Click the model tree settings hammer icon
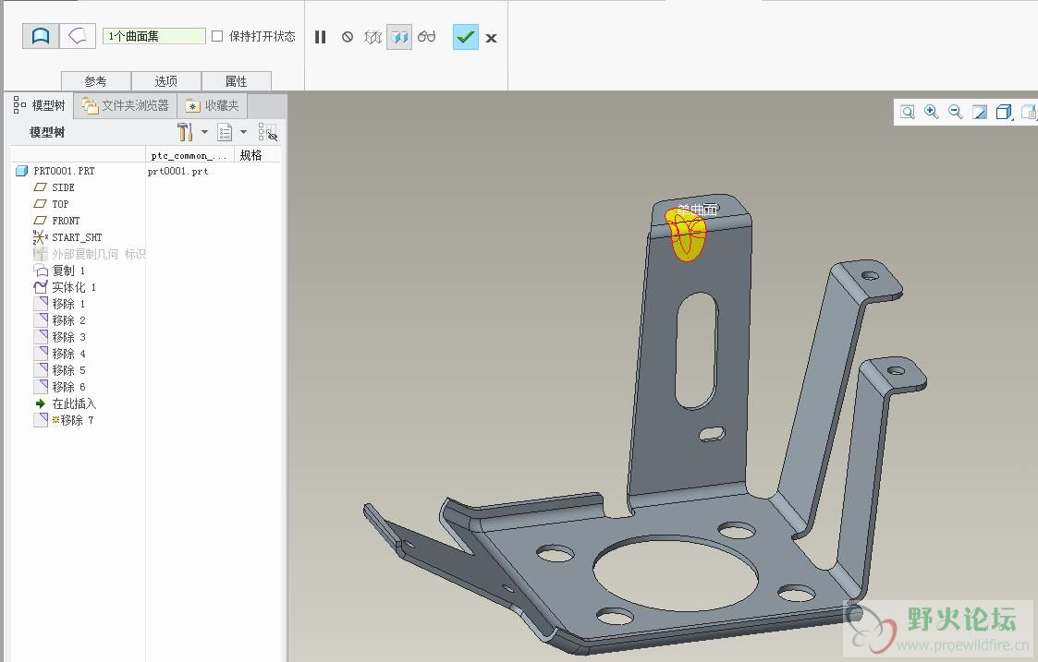1038x662 pixels. (x=185, y=132)
